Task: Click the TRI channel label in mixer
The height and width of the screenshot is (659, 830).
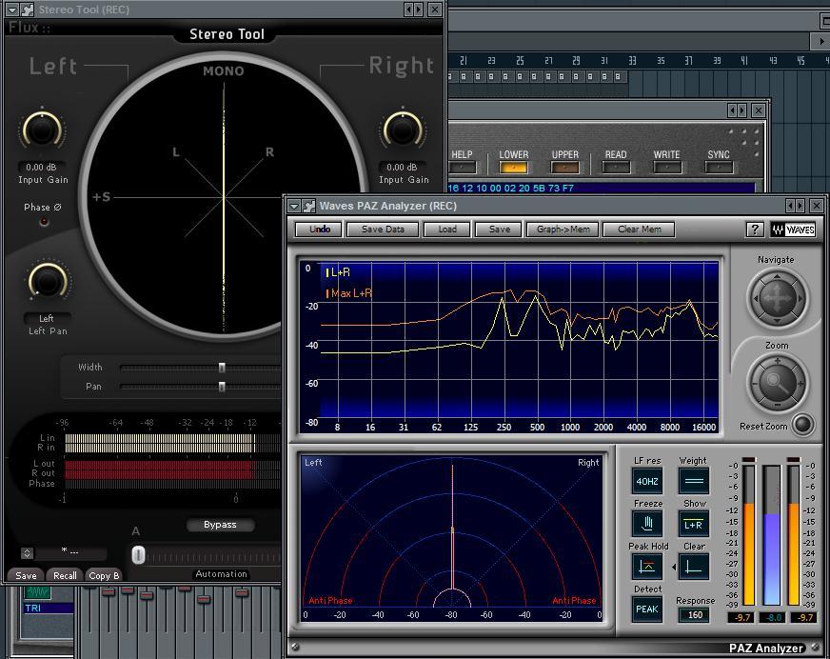Action: tap(48, 609)
